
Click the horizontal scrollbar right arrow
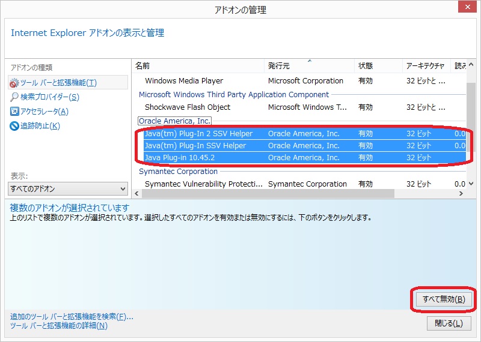pyautogui.click(x=461, y=194)
